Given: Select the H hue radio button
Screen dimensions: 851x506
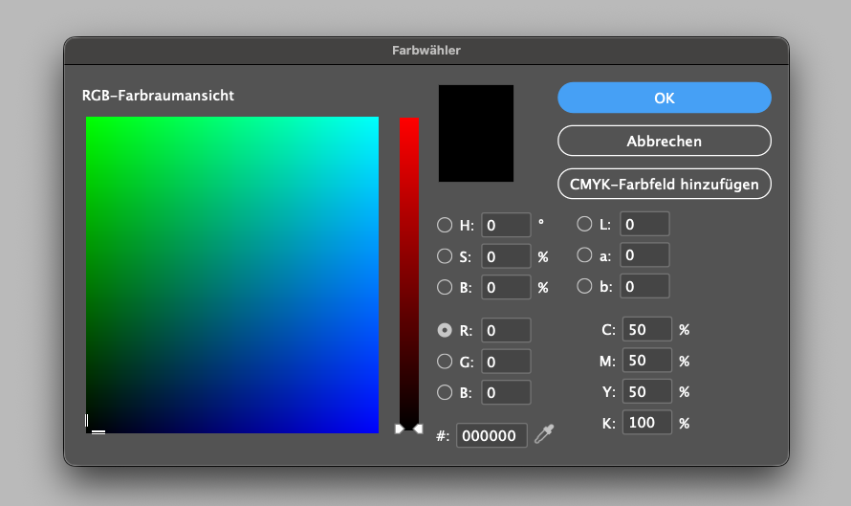Looking at the screenshot, I should [445, 225].
